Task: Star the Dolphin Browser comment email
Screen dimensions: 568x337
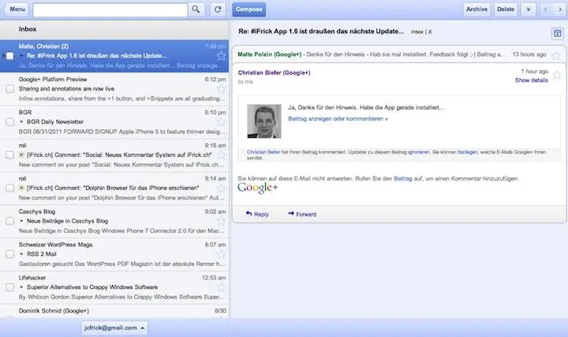Action: (221, 188)
